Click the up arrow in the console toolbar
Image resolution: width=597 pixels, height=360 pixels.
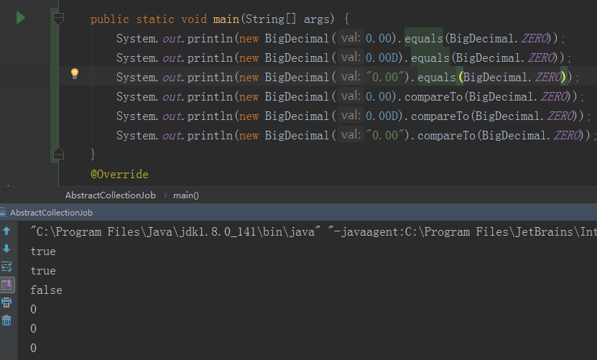6,231
